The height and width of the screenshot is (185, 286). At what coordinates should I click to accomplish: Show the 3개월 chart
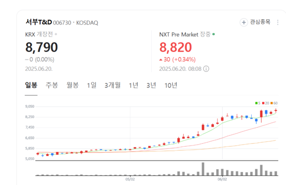[112, 85]
